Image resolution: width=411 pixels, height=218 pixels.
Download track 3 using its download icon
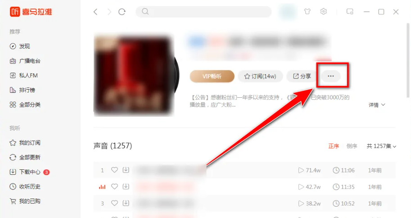126,203
